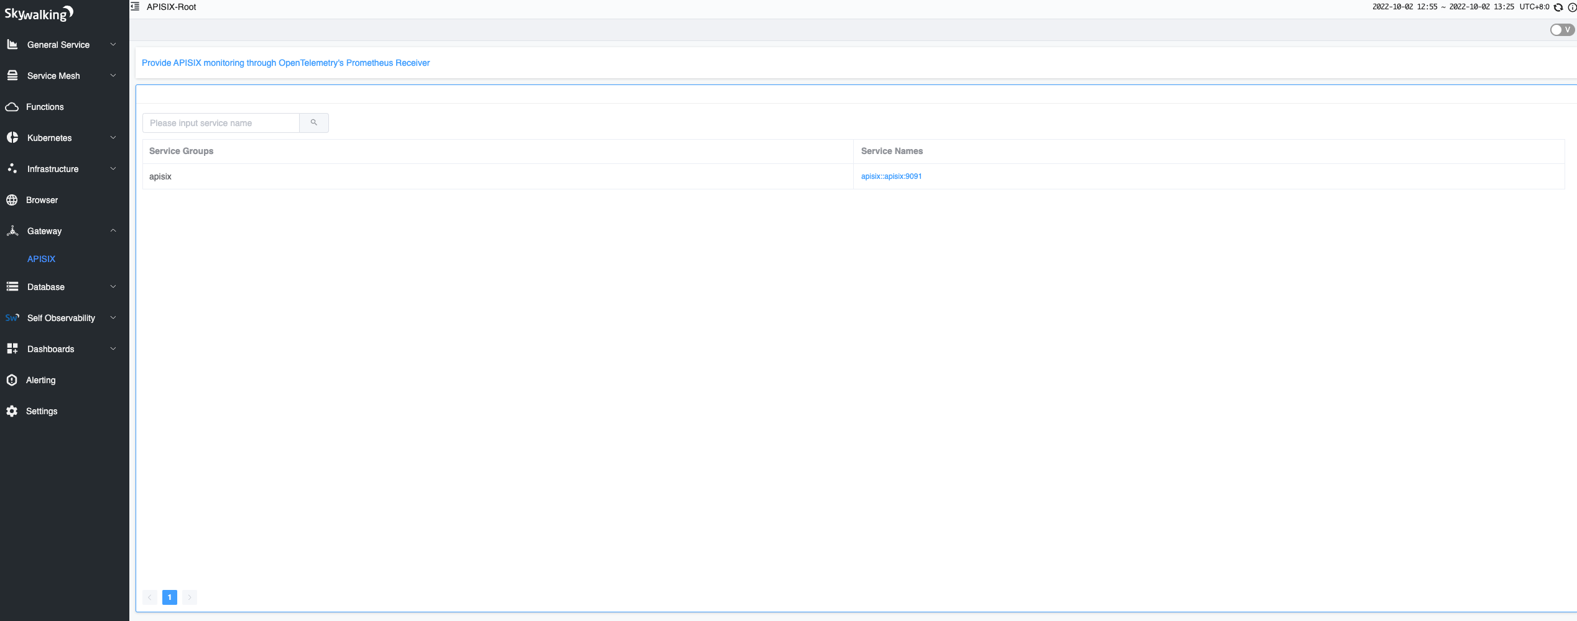Viewport: 1577px width, 621px height.
Task: Toggle the V edit mode switch
Action: click(x=1562, y=30)
